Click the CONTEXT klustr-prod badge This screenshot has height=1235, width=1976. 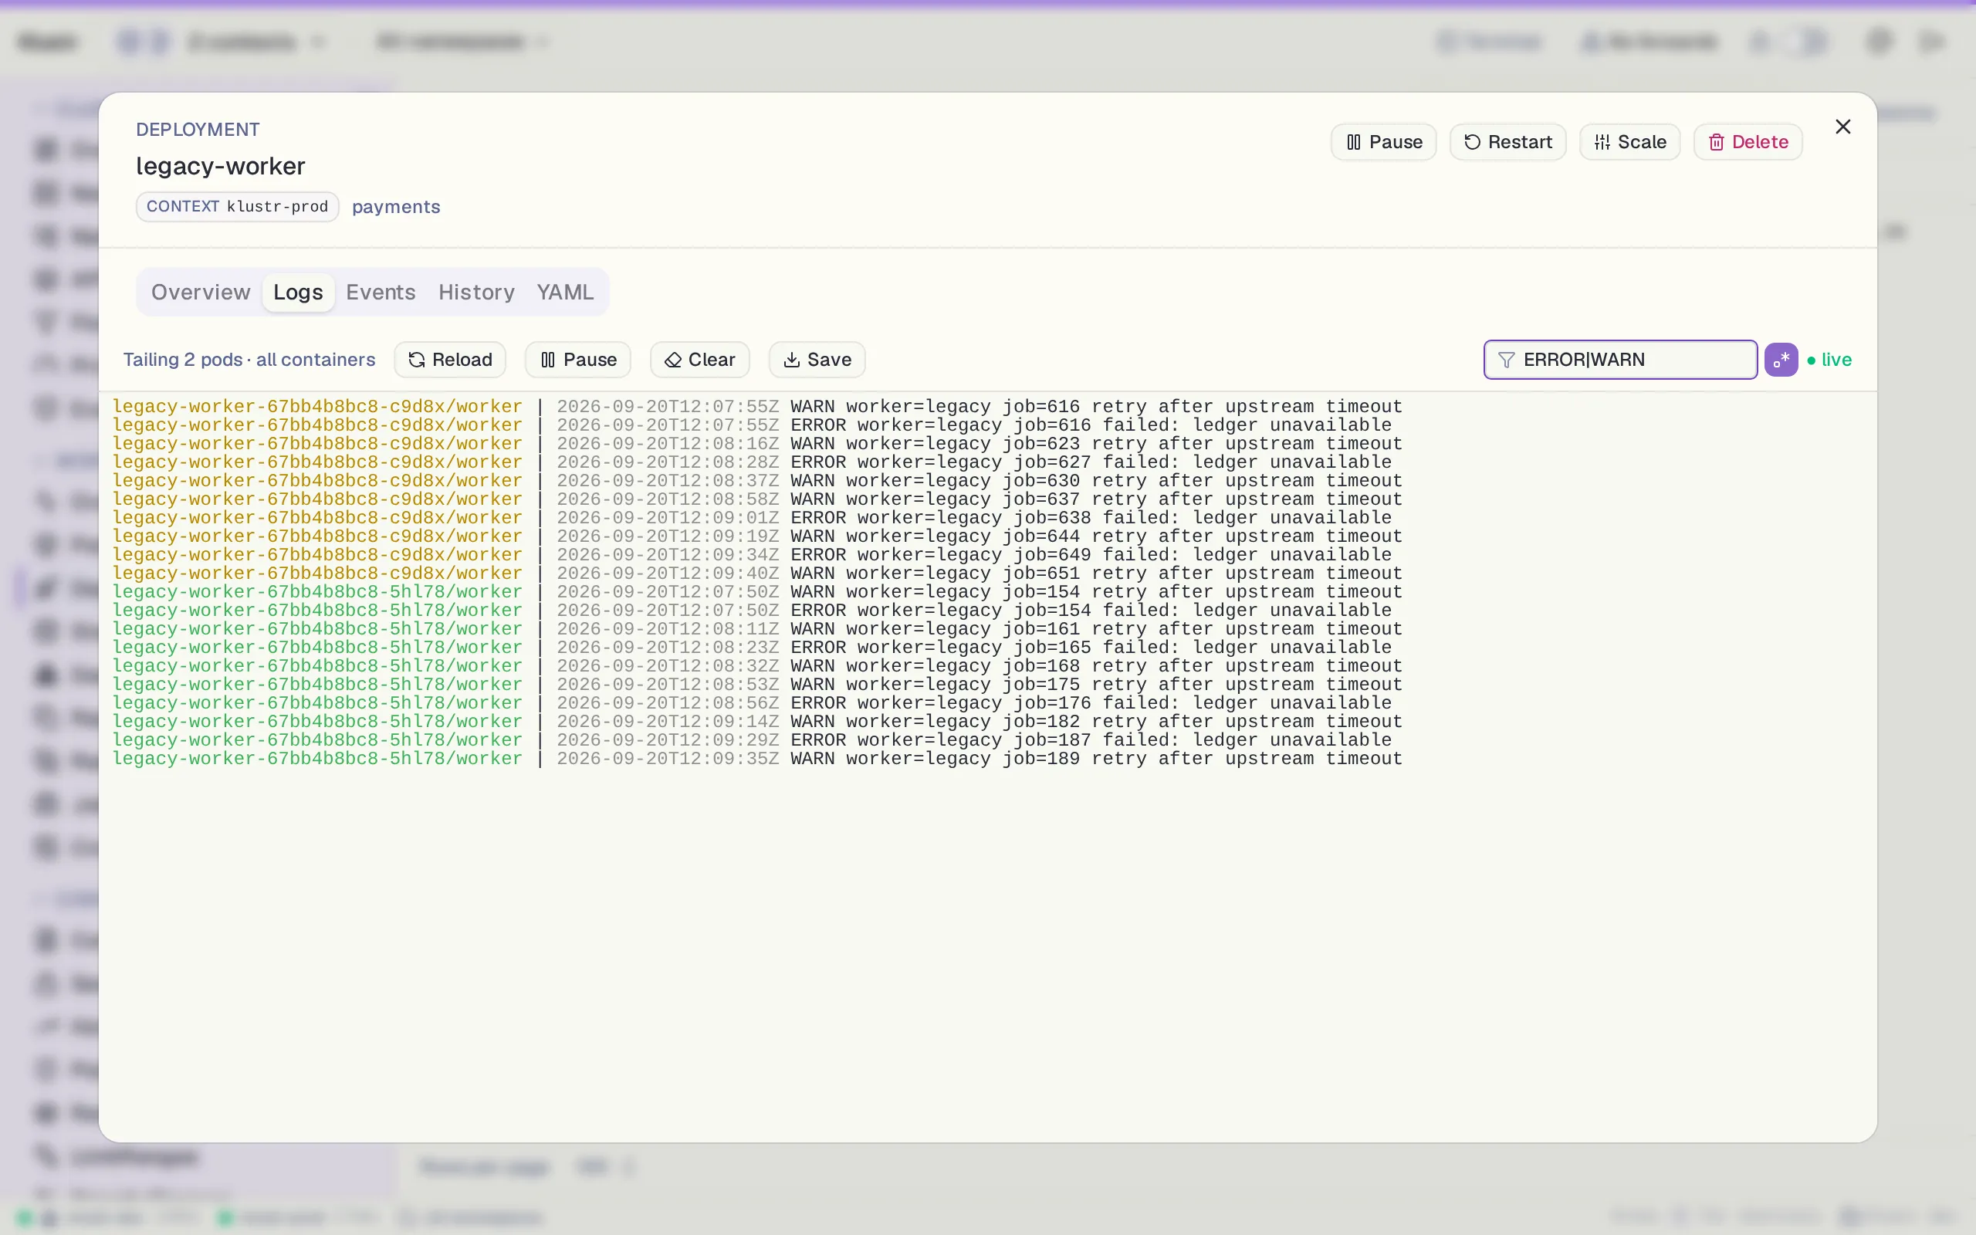coord(237,207)
